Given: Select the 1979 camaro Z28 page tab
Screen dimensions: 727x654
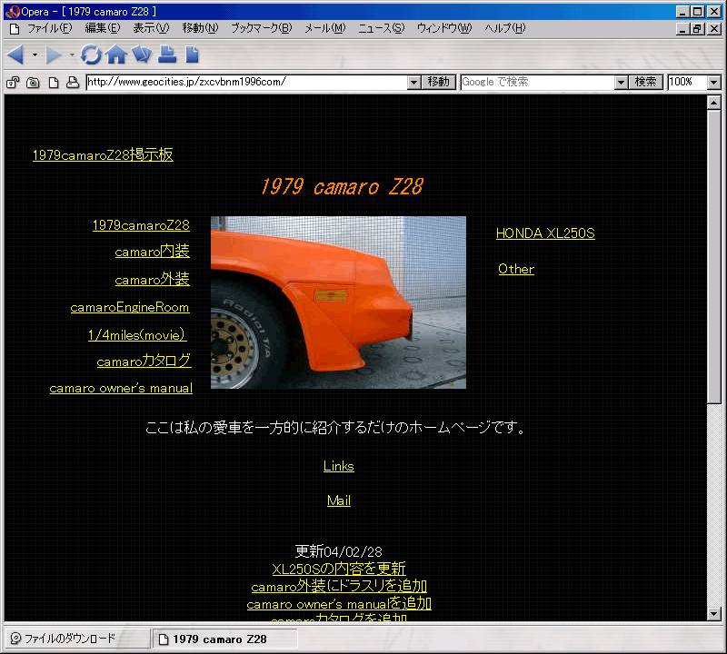Looking at the screenshot, I should (x=225, y=639).
